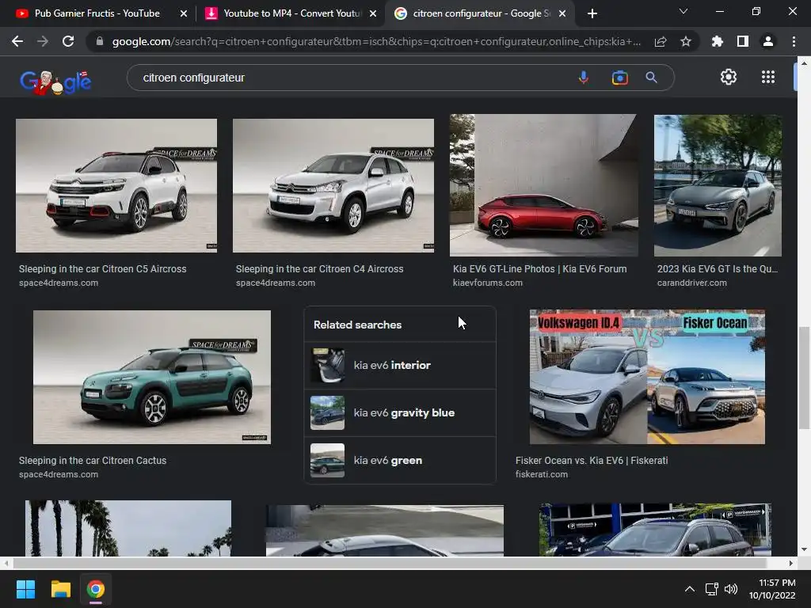Open the 2023 Kia EV6 GT image
Screen dimensions: 811x608
[718, 185]
